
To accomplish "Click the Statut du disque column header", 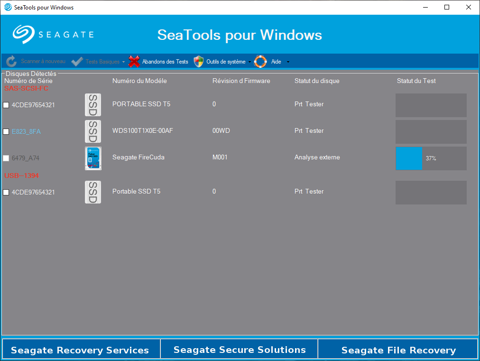I will point(317,81).
